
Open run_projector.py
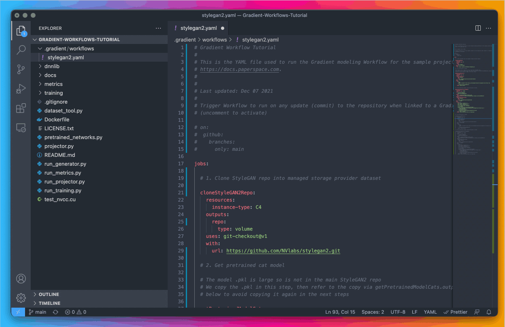[x=99, y=181]
